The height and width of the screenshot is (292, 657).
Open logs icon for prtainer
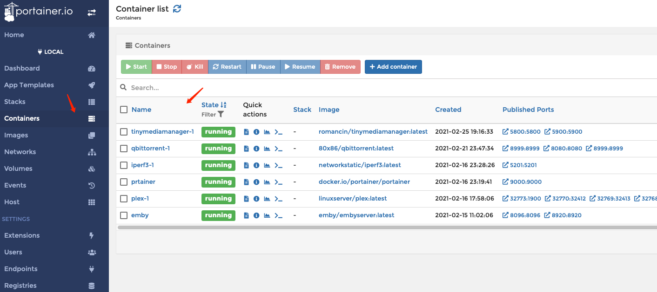(246, 182)
